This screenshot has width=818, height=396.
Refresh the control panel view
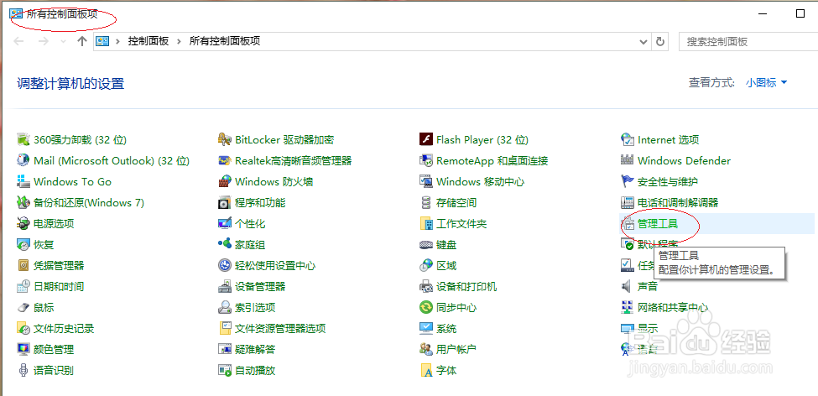tap(660, 42)
